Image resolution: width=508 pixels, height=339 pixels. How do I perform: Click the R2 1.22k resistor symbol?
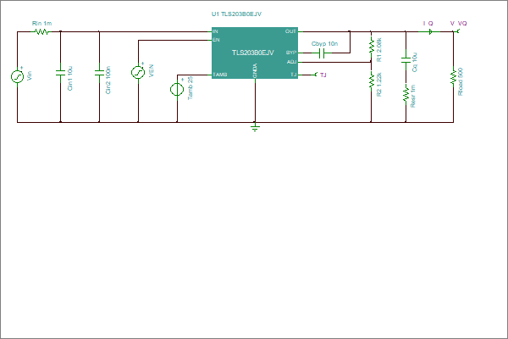(x=372, y=81)
